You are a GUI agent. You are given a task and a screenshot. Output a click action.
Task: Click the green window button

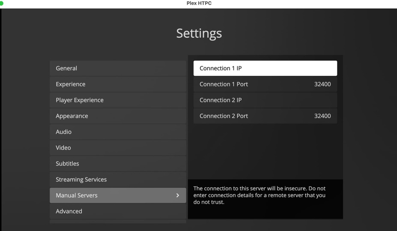click(1, 3)
